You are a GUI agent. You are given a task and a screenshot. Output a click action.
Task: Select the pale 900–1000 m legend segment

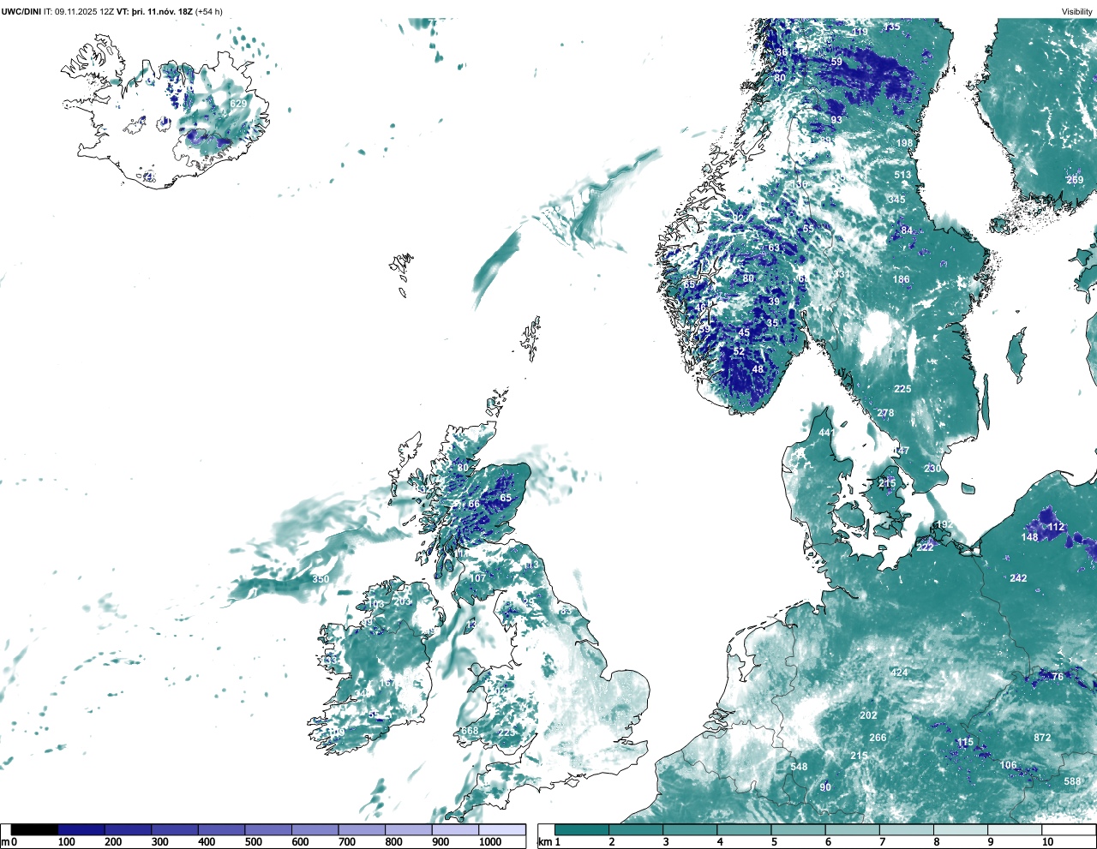pos(455,829)
